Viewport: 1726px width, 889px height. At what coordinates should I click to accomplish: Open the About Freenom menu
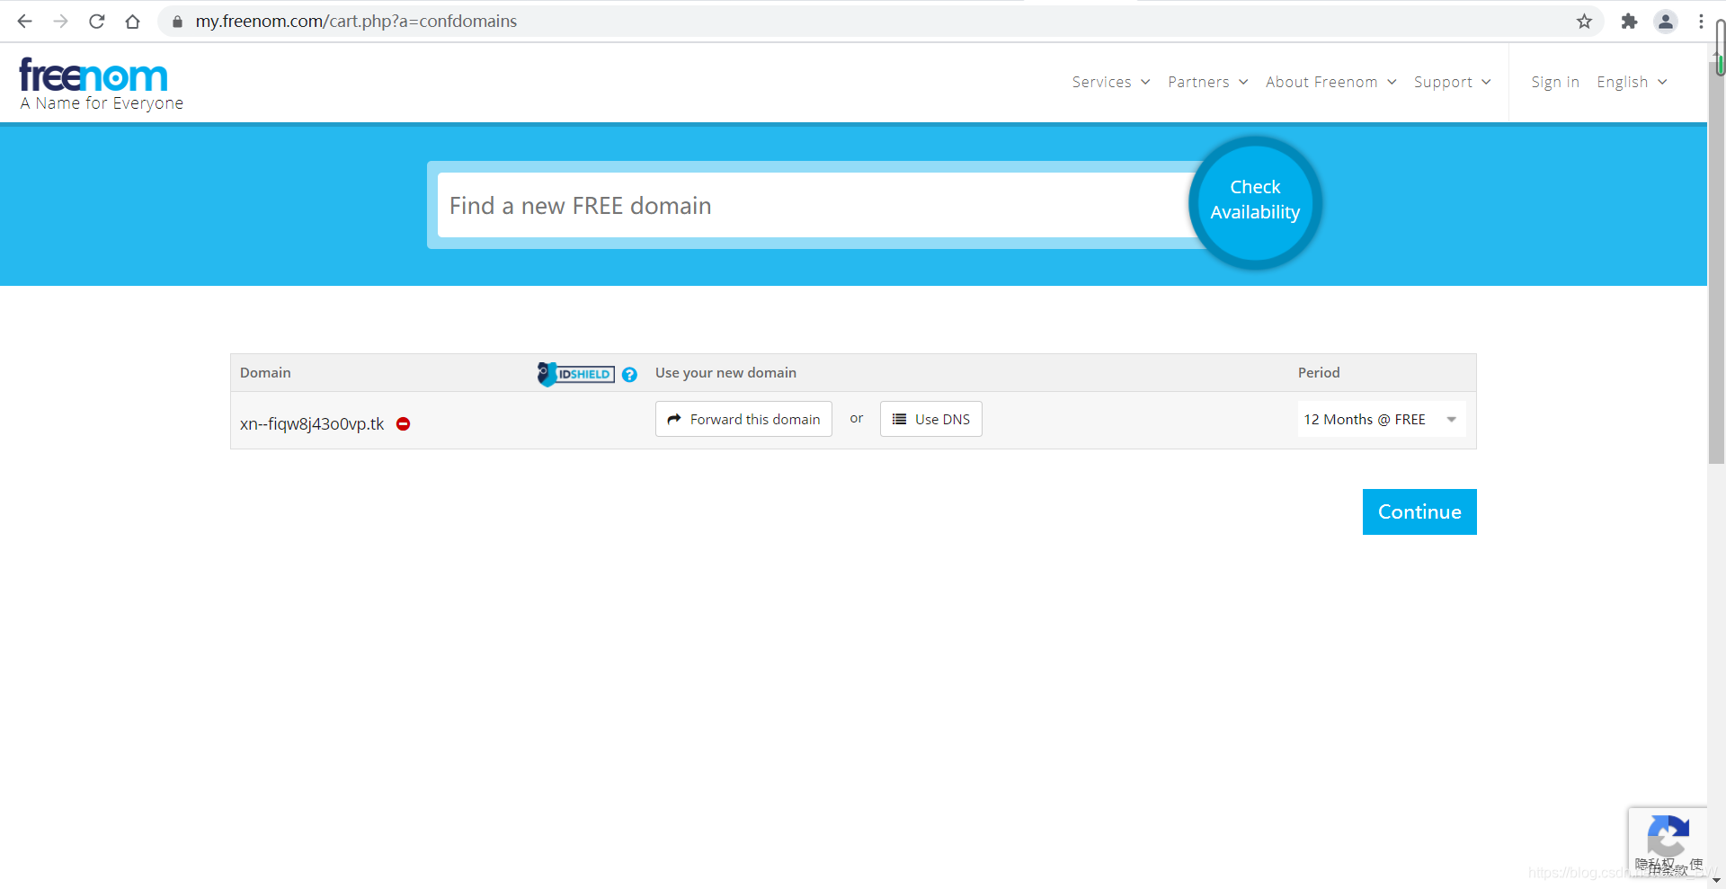(x=1331, y=82)
